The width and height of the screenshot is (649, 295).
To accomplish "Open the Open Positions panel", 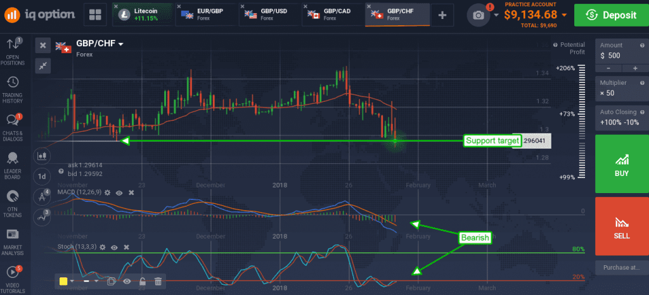I will (x=13, y=51).
